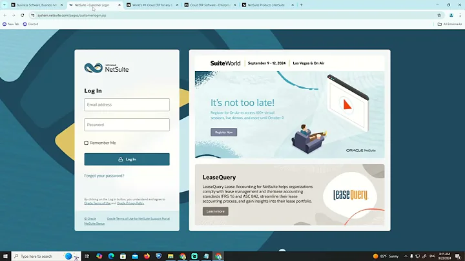
Task: Open the tab search dropdown arrow
Action: coord(5,5)
